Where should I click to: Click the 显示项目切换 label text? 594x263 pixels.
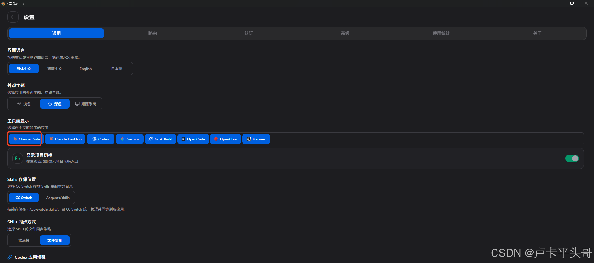pyautogui.click(x=39, y=155)
